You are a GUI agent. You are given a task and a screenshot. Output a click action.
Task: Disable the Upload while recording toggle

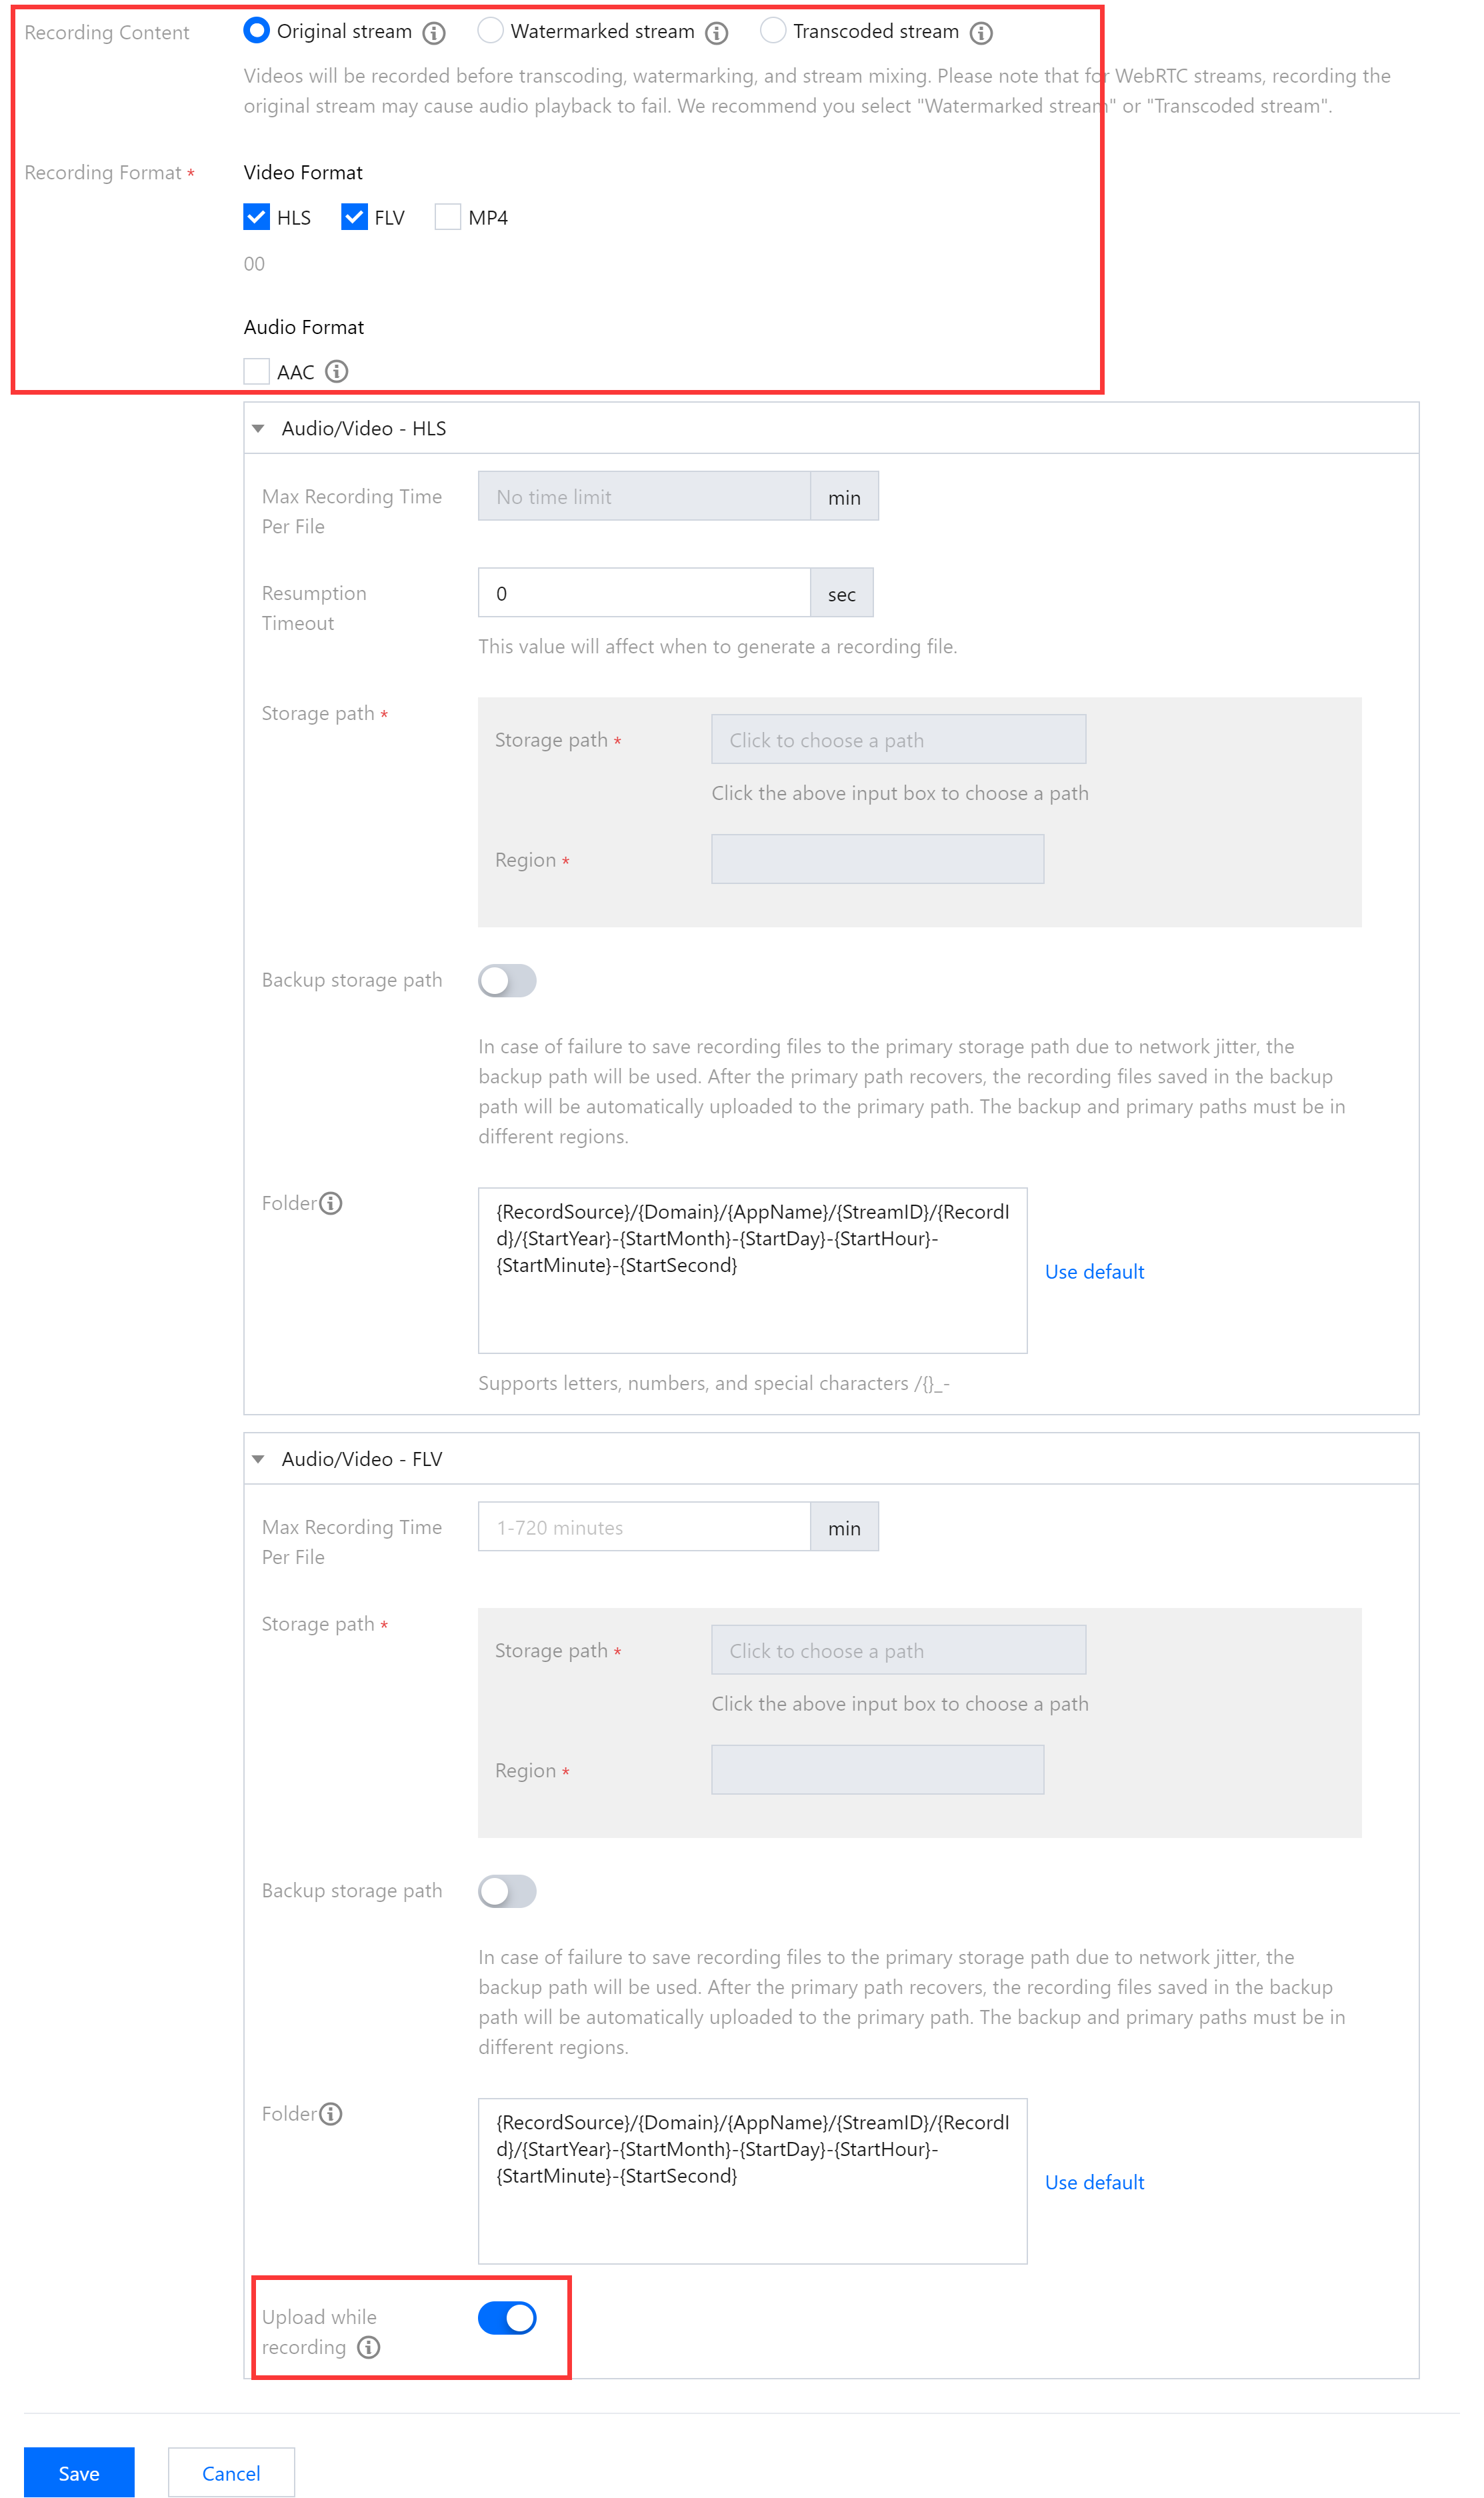pos(507,2318)
